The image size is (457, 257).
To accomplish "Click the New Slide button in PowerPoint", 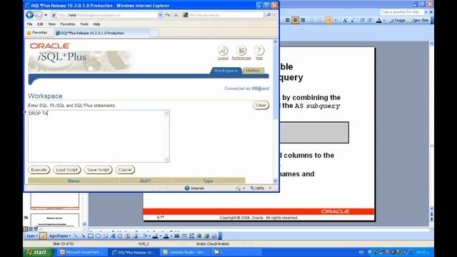I will [418, 21].
